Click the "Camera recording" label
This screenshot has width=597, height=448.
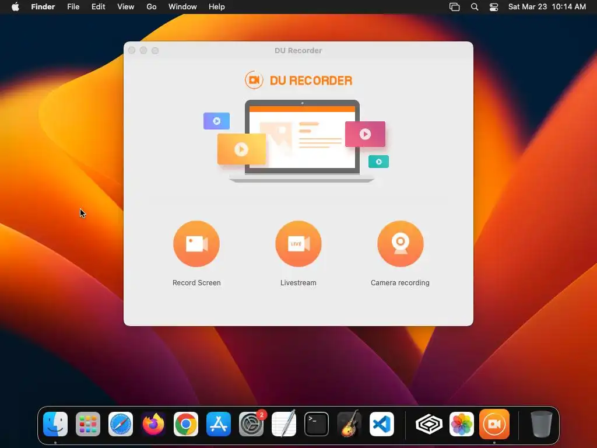point(400,283)
